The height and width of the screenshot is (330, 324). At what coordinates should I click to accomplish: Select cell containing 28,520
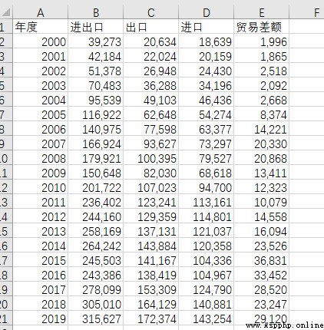[x=262, y=289]
